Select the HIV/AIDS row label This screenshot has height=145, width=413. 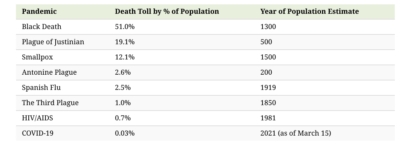pos(37,118)
